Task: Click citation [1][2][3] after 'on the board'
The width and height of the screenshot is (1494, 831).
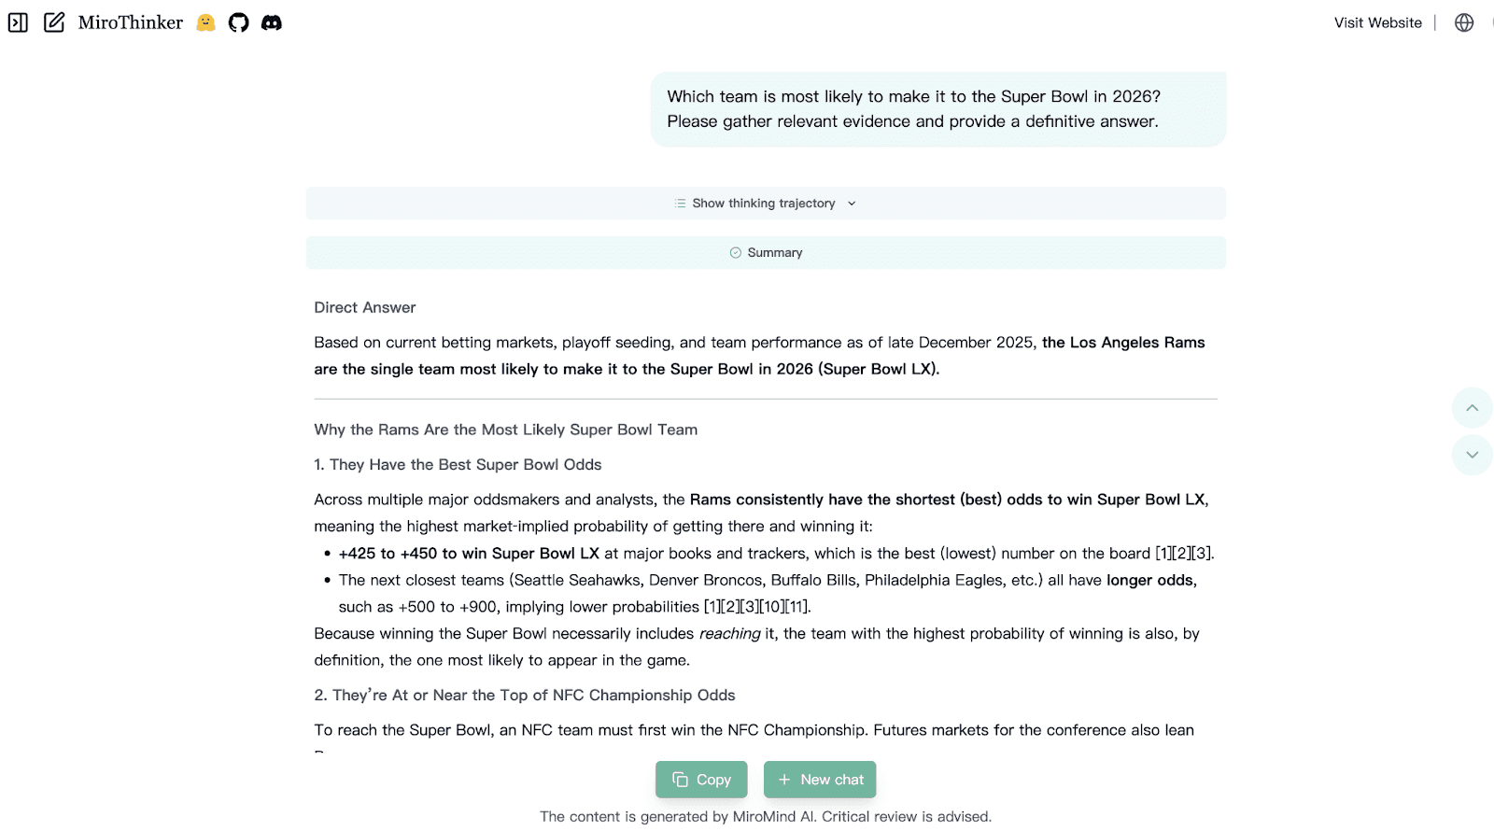Action: (1183, 553)
